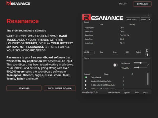Image resolution: width=158 pixels, height=118 pixels.
Task: Click the Download button in the top header
Action: coord(142,4)
